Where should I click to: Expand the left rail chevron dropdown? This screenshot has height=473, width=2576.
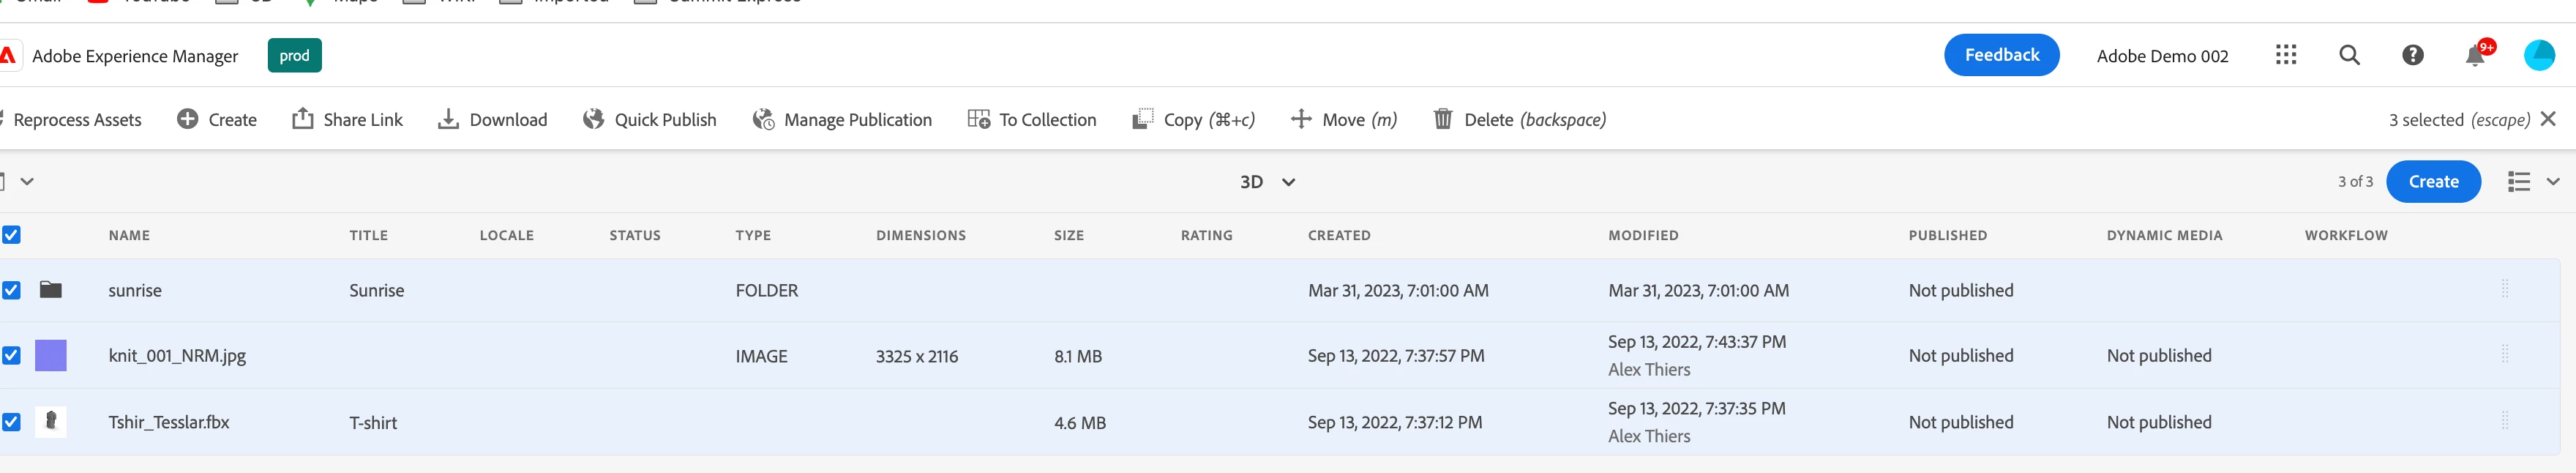click(27, 181)
